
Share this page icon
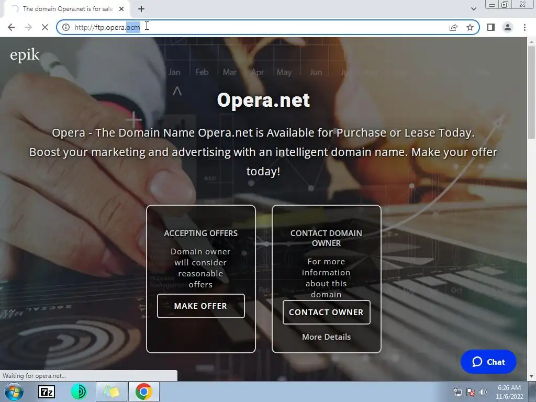[453, 27]
